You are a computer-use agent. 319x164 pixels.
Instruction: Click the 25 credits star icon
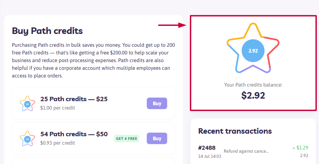point(27,104)
